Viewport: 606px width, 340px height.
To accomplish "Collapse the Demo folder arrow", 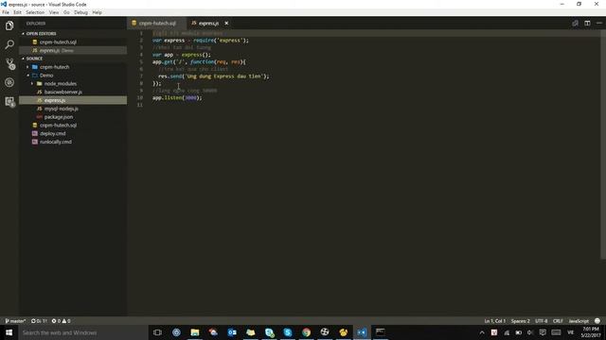I will point(27,76).
